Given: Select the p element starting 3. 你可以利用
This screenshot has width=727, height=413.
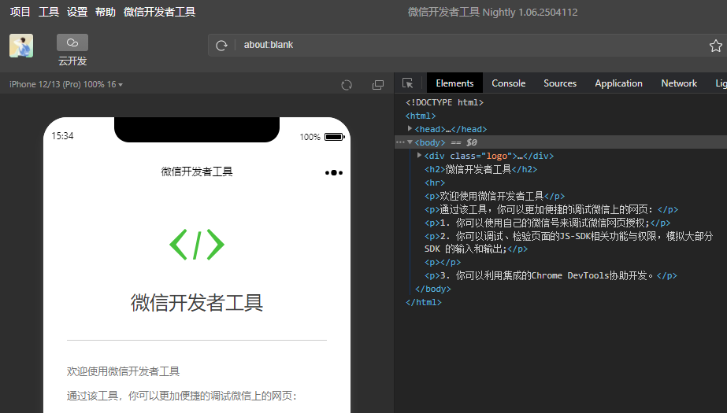Looking at the screenshot, I should [x=551, y=275].
